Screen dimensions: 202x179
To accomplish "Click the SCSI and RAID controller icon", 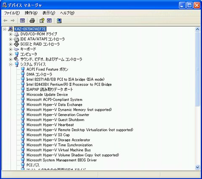I will (16, 44).
